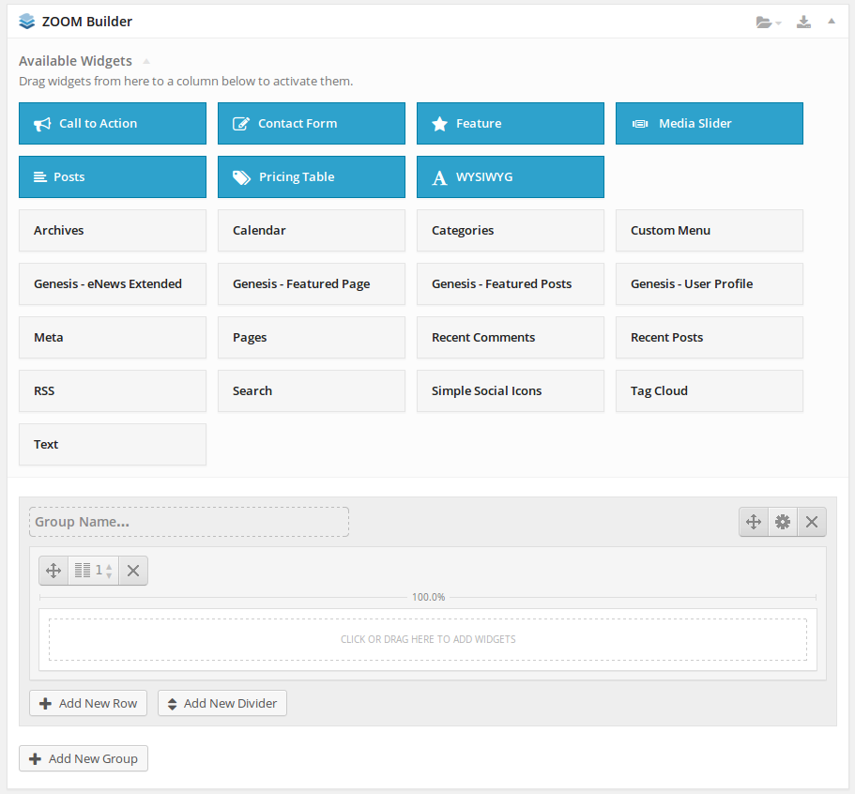Screen dimensions: 855x794
Task: Pick the Simple Social Icons widget
Action: point(511,390)
